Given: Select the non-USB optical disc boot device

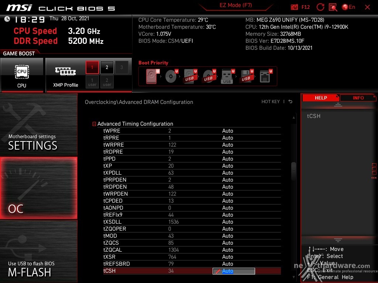Looking at the screenshot, I should (171, 76).
